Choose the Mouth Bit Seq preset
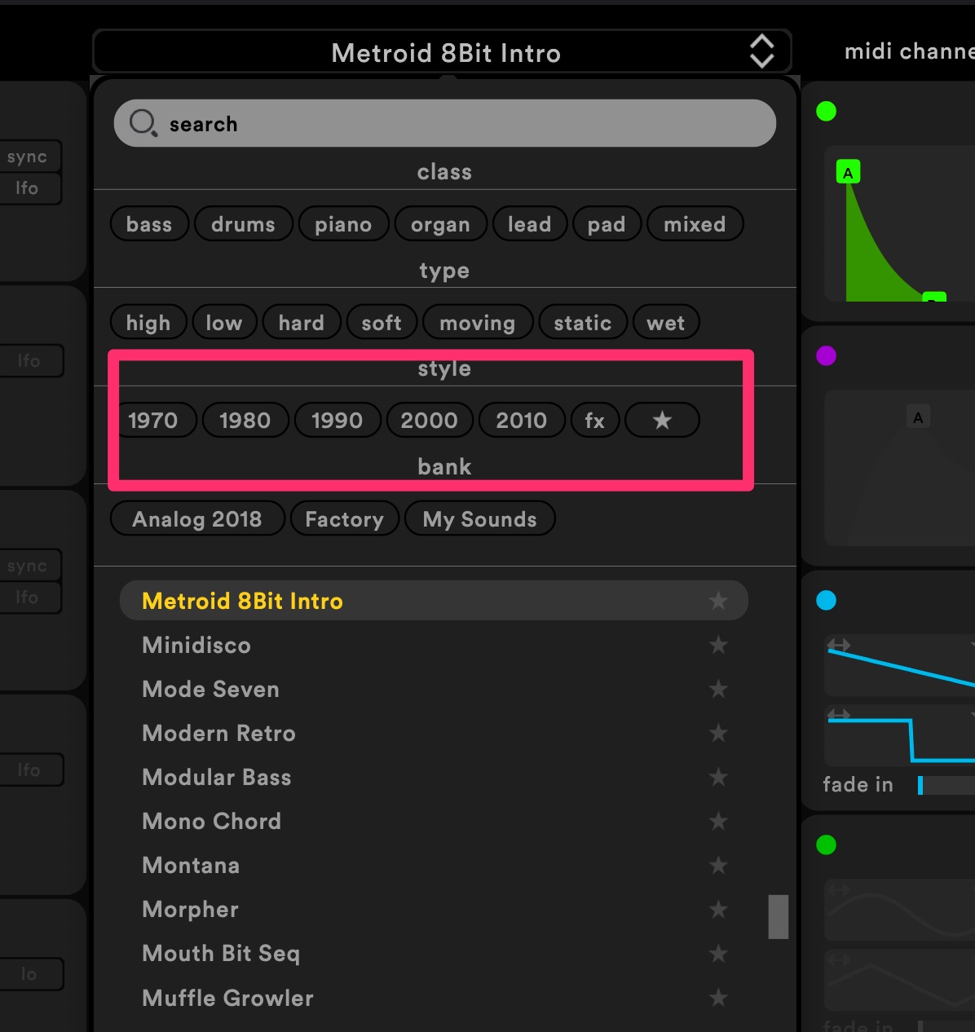The height and width of the screenshot is (1032, 975). click(221, 954)
